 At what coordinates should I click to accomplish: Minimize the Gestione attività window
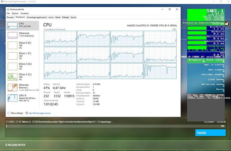pyautogui.click(x=162, y=9)
